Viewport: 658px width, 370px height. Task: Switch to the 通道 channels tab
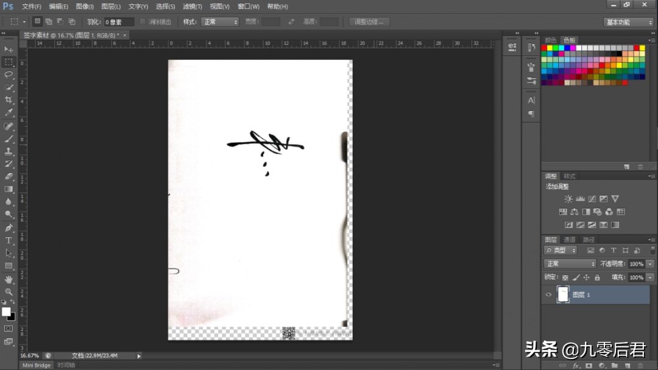pyautogui.click(x=570, y=240)
